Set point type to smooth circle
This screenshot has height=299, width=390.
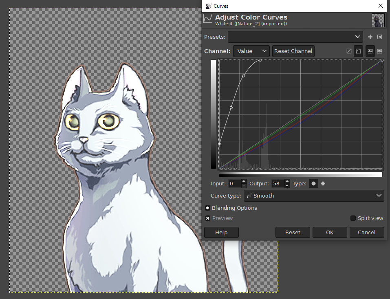(x=313, y=184)
